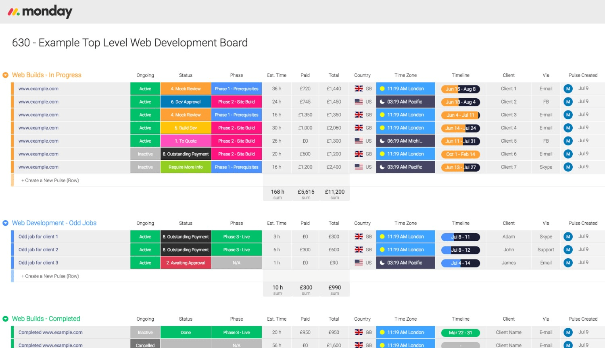Toggle Active ongoing for Odd job for client 1
Image resolution: width=605 pixels, height=348 pixels.
[145, 237]
